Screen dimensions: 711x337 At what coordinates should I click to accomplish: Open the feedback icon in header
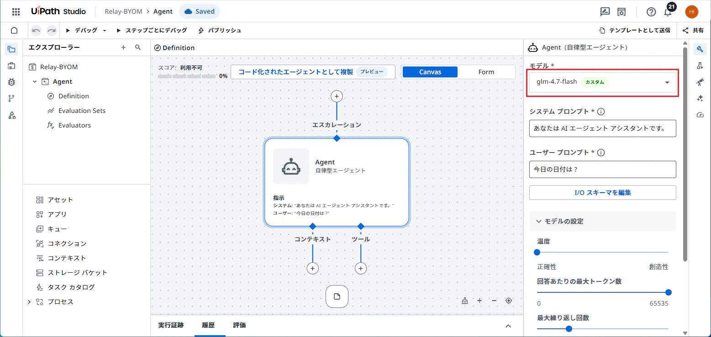tap(605, 12)
